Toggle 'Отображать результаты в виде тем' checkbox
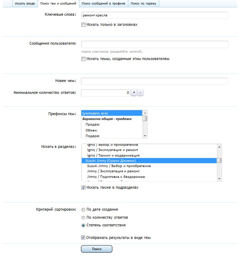Image resolution: width=241 pixels, height=256 pixels. click(83, 238)
